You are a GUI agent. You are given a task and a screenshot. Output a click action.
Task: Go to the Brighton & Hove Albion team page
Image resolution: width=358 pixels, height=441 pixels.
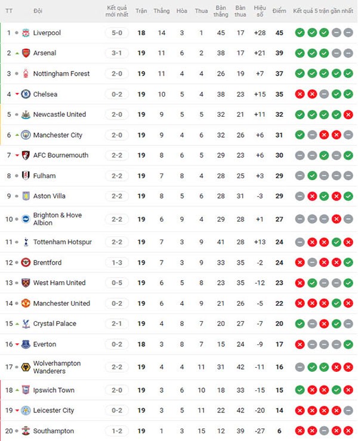tap(57, 219)
